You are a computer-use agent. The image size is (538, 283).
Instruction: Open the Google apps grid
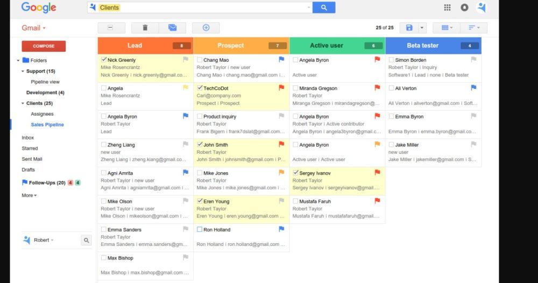447,8
